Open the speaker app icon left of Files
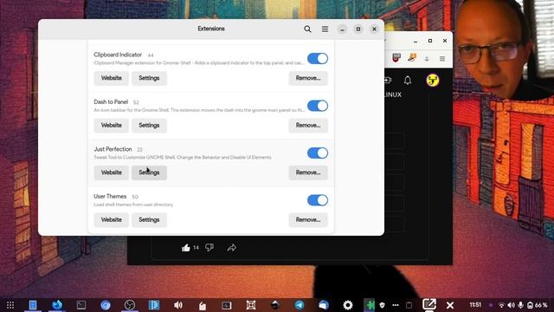The width and height of the screenshot is (554, 312). (x=178, y=305)
